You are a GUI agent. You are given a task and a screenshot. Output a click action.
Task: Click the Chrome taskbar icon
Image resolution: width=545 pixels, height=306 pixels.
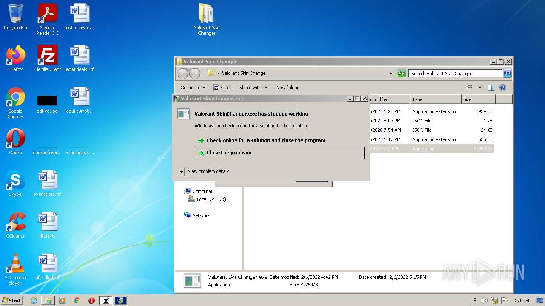(x=77, y=300)
